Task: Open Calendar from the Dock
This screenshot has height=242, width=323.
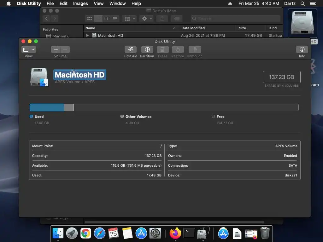Action: coord(113,233)
